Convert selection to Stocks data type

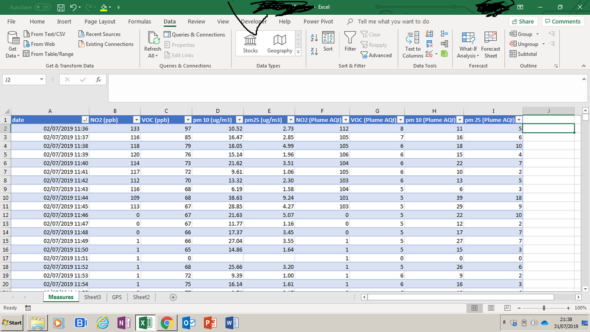tap(250, 44)
